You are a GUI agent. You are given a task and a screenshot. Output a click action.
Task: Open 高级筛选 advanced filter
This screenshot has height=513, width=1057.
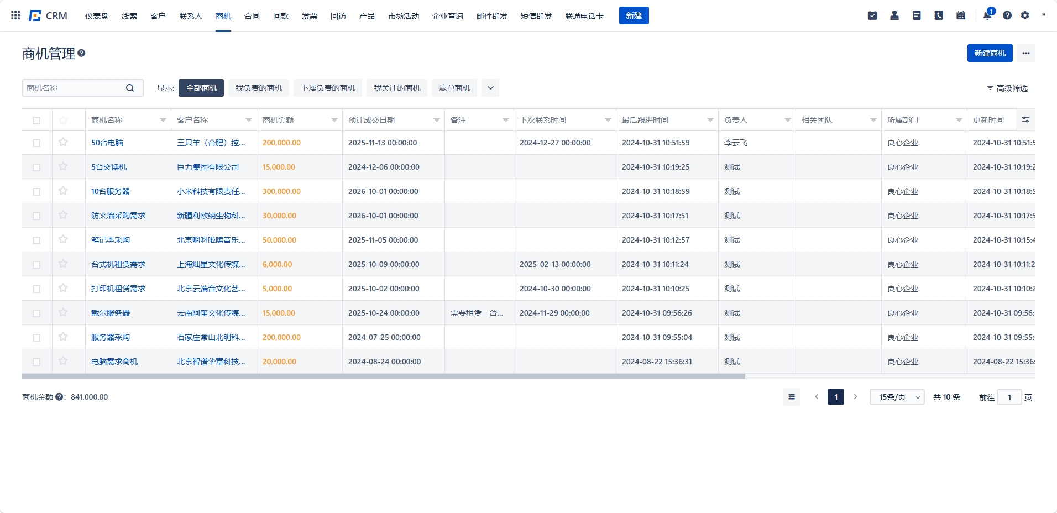pos(1007,88)
